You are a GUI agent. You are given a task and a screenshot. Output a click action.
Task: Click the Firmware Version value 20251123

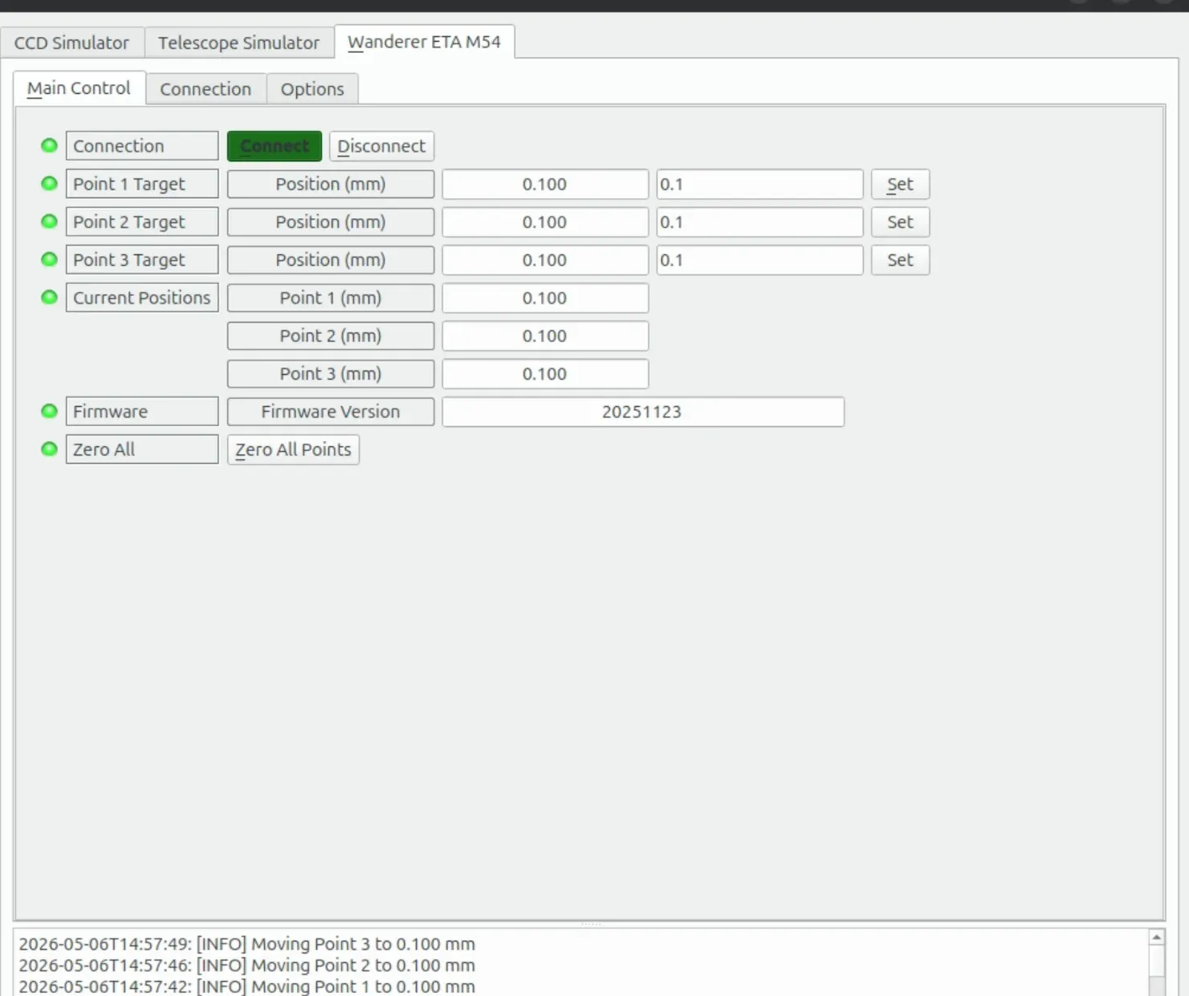[643, 412]
